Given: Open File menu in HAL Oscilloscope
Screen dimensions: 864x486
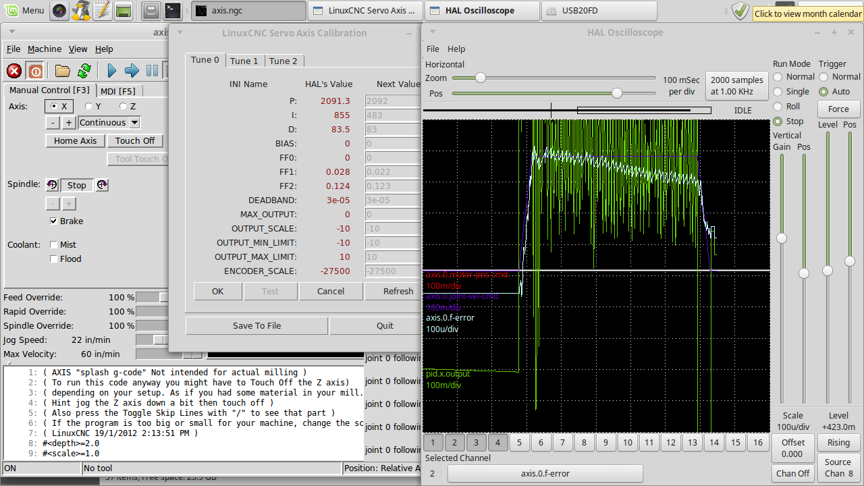Looking at the screenshot, I should pos(433,49).
